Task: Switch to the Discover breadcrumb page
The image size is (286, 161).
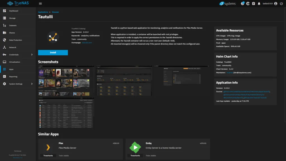Action: pos(56,12)
